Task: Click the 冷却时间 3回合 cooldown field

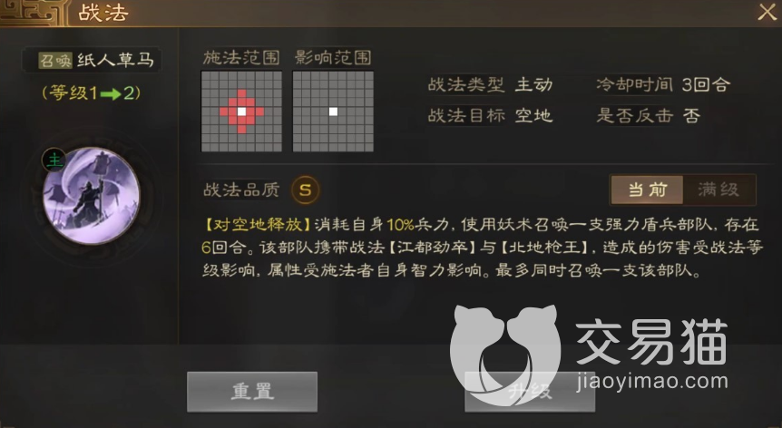Action: (x=663, y=84)
